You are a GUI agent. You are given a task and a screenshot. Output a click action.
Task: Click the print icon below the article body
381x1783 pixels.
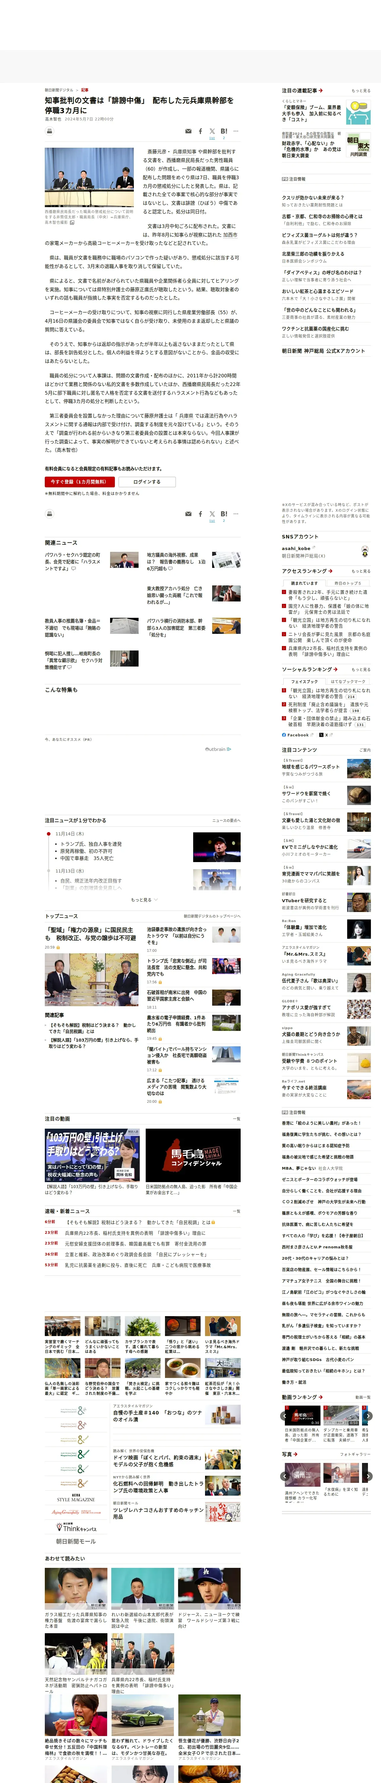point(50,514)
